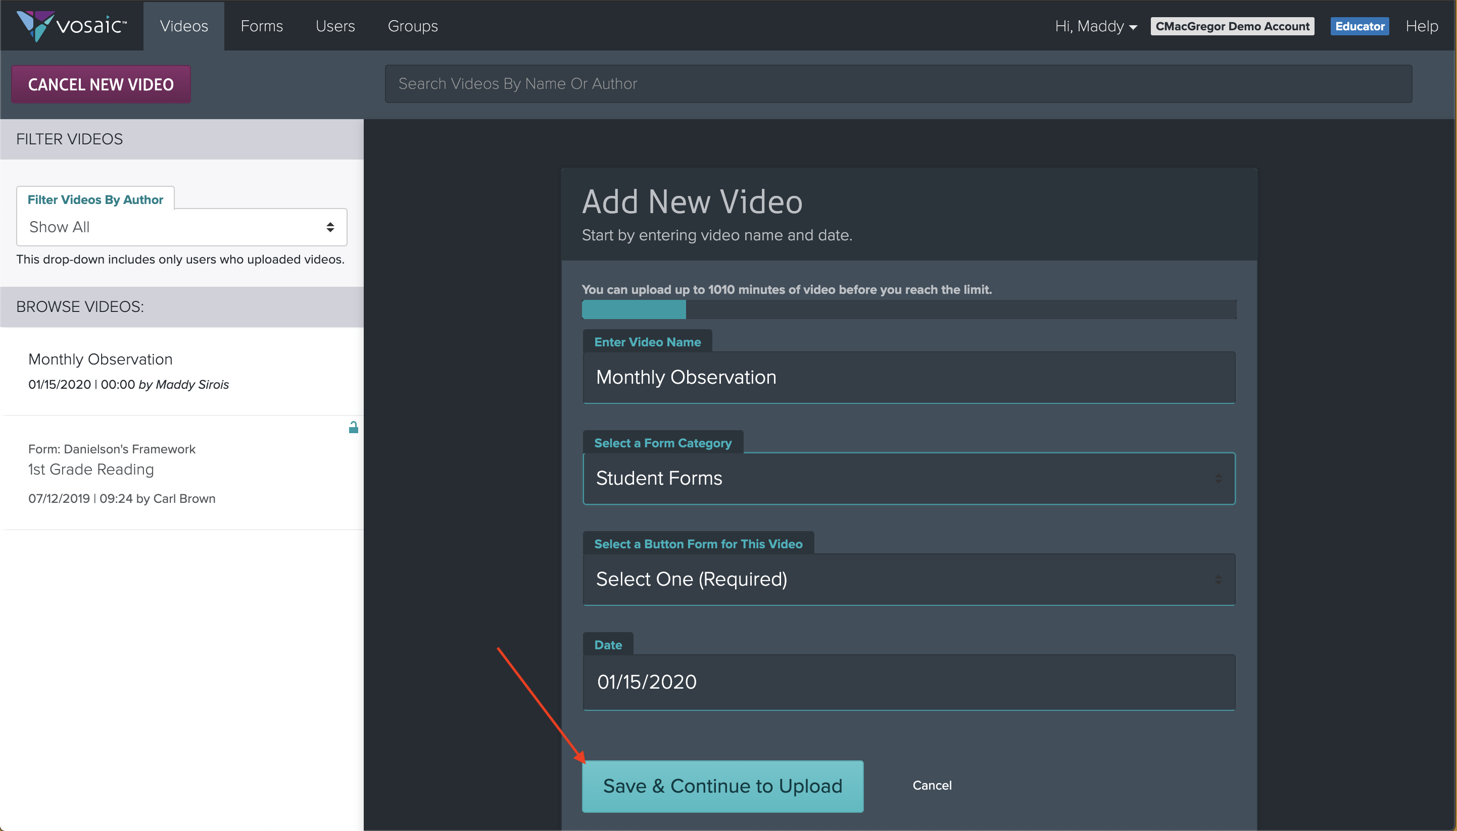Go to the Forms tab
The height and width of the screenshot is (831, 1457).
pos(262,26)
